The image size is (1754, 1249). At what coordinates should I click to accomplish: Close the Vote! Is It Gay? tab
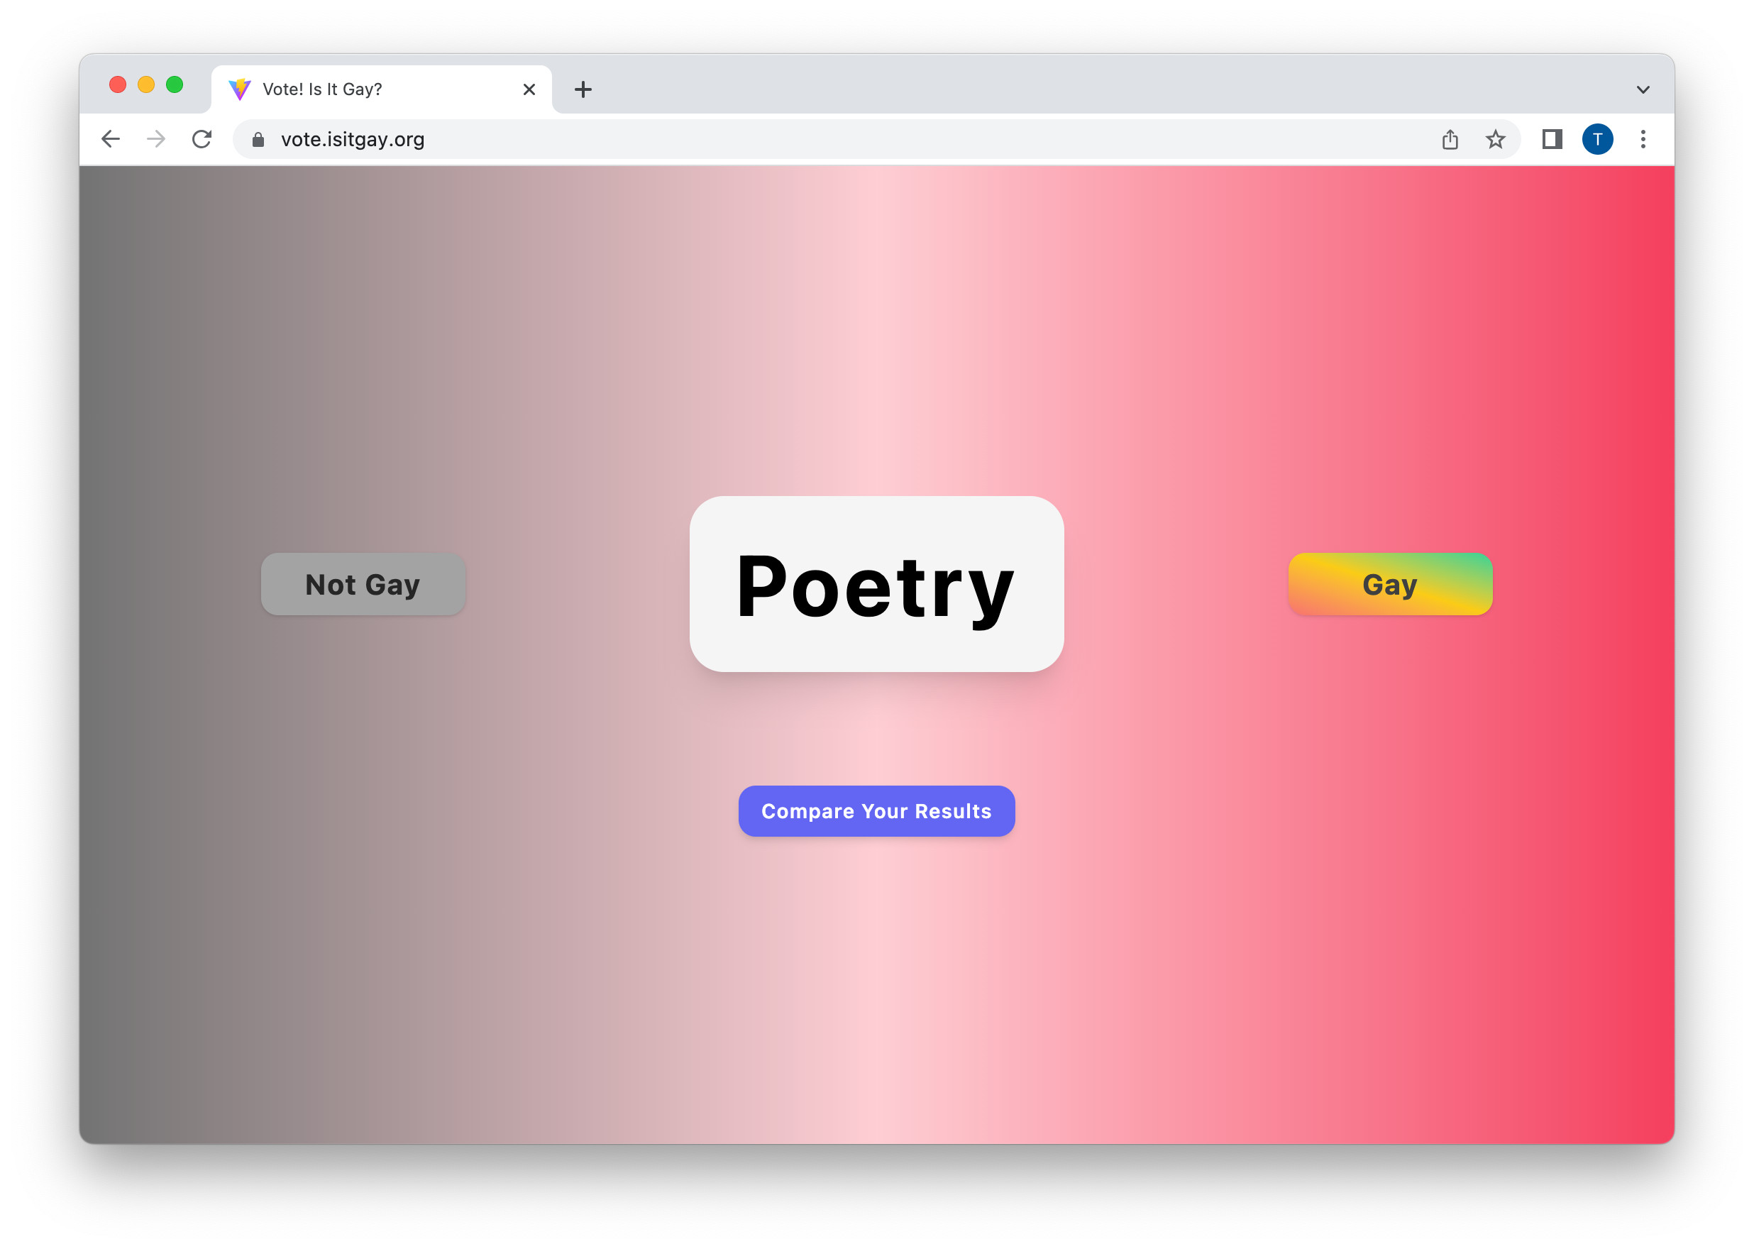529,90
